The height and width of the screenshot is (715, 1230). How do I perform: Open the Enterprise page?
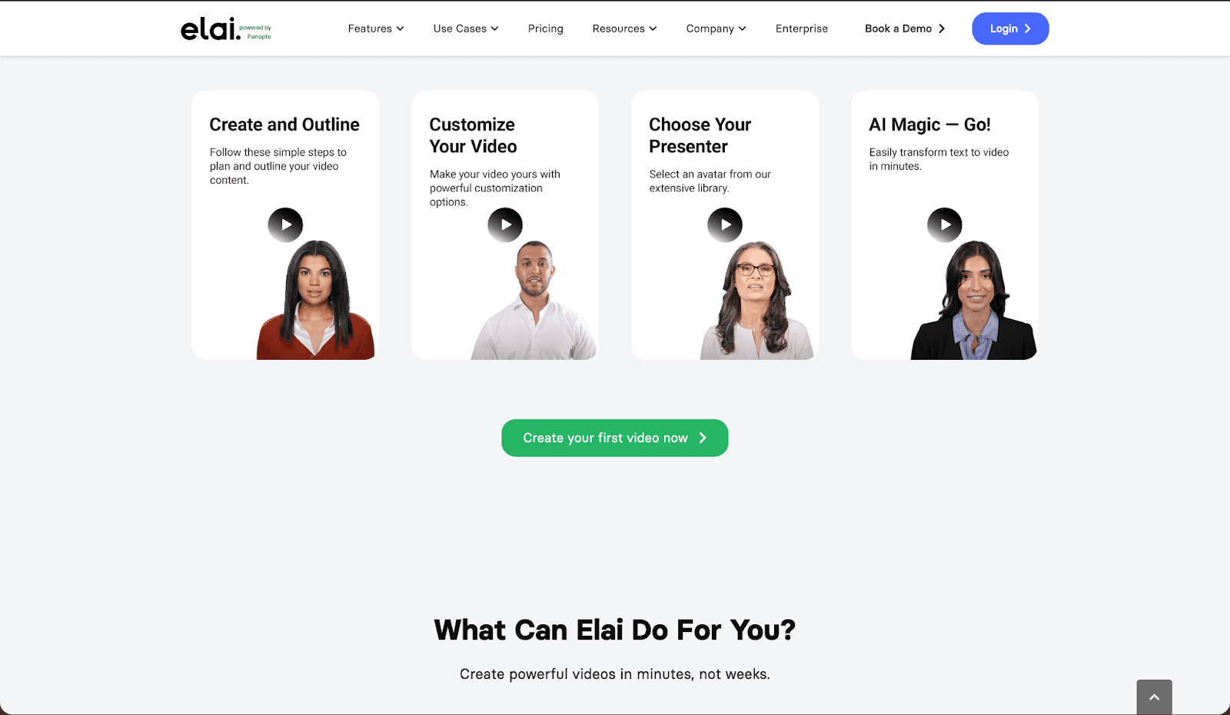click(x=802, y=28)
